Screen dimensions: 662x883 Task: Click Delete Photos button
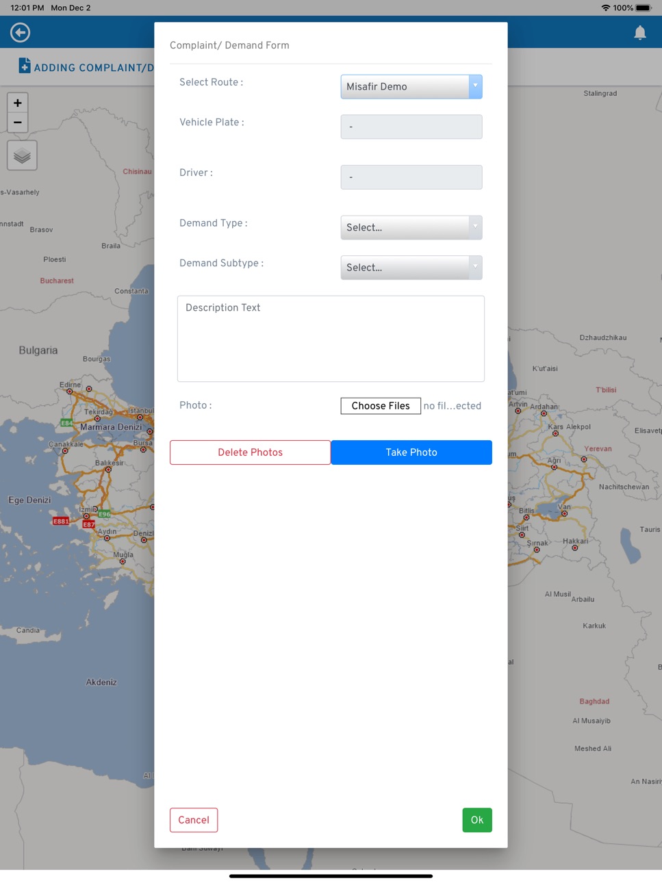click(x=250, y=452)
